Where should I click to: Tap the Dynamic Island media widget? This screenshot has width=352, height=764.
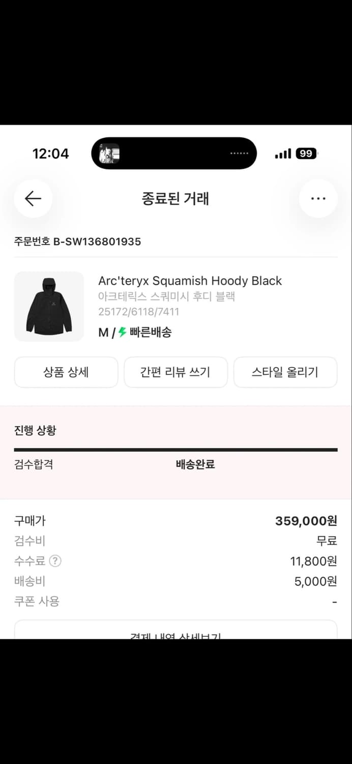[174, 153]
